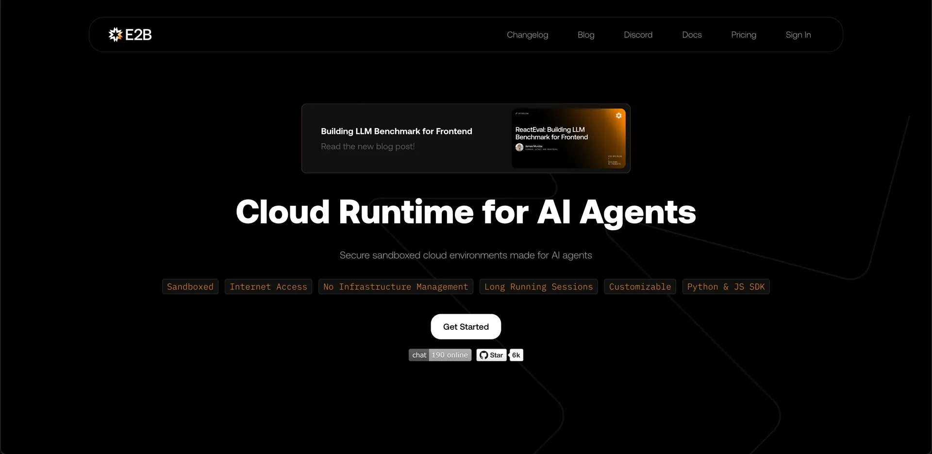The height and width of the screenshot is (454, 932).
Task: Click the orange gear icon on blog thumbnail
Action: [x=618, y=116]
